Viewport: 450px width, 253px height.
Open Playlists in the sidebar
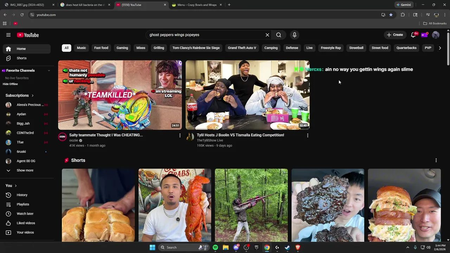[26, 204]
